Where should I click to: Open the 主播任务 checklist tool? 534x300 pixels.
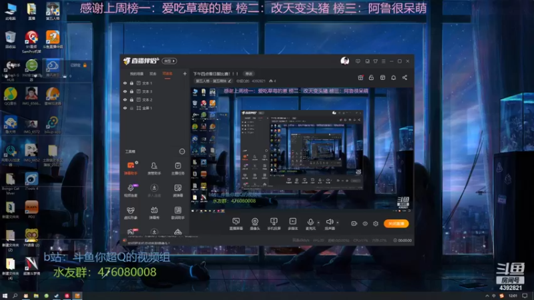coord(178,168)
